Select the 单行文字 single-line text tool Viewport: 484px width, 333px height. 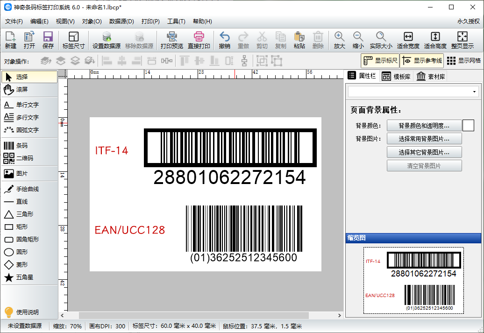click(x=29, y=105)
